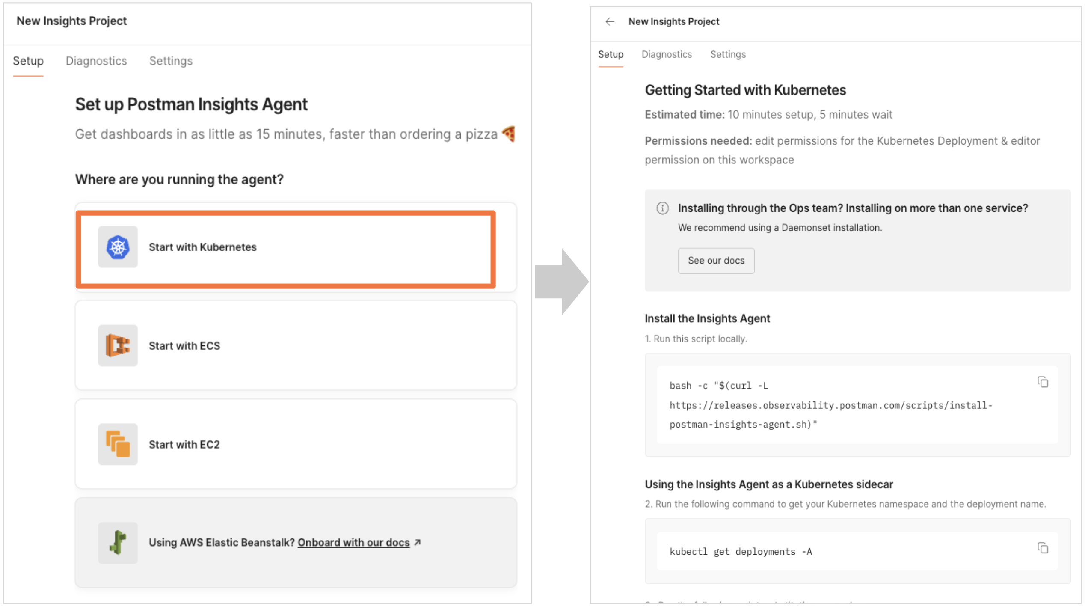The image size is (1085, 606).
Task: Switch to Diagnostics tab in right panel
Action: click(x=666, y=54)
